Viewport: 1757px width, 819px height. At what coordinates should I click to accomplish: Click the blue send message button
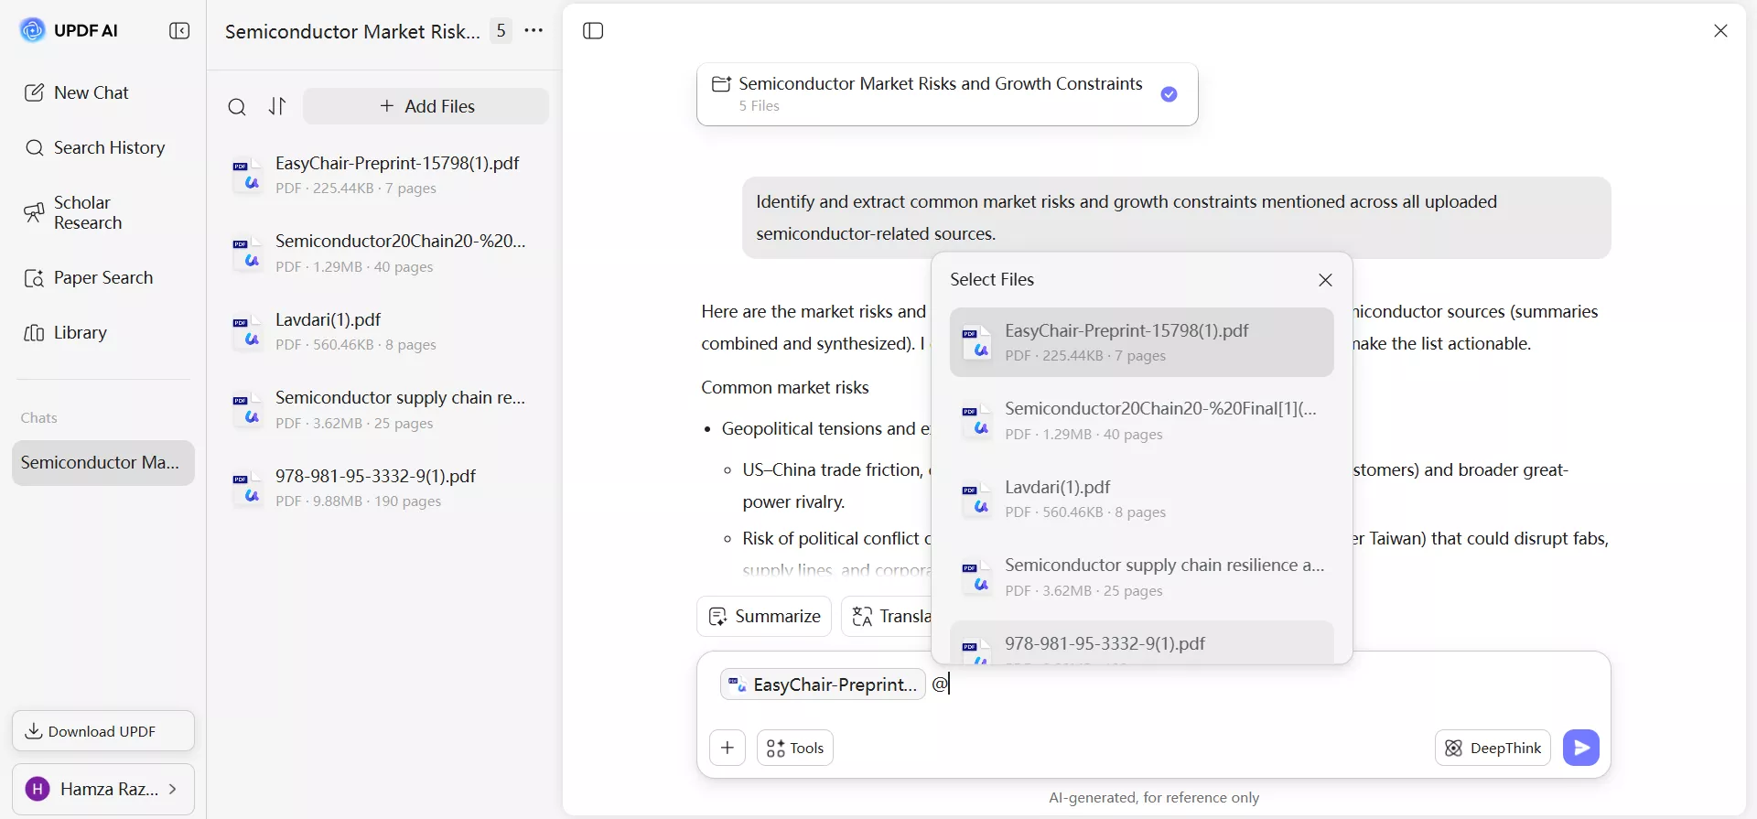click(x=1580, y=748)
